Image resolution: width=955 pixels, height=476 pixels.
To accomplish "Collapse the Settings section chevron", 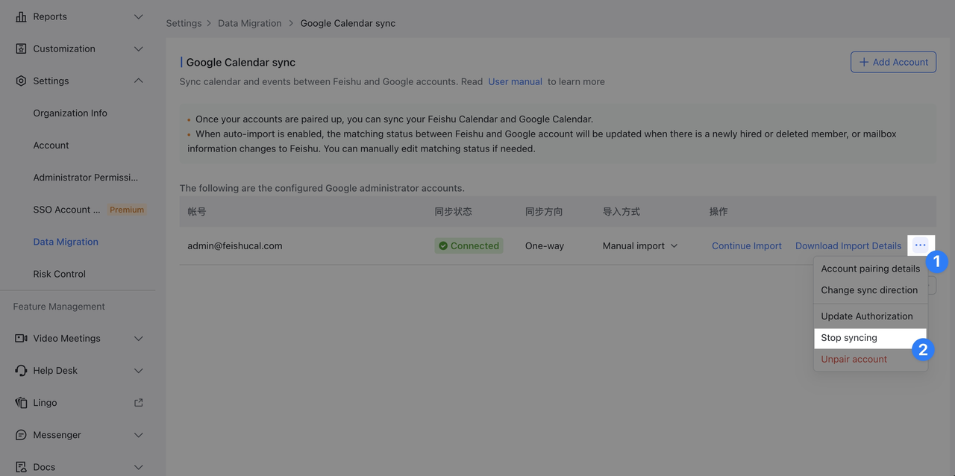I will [x=138, y=81].
